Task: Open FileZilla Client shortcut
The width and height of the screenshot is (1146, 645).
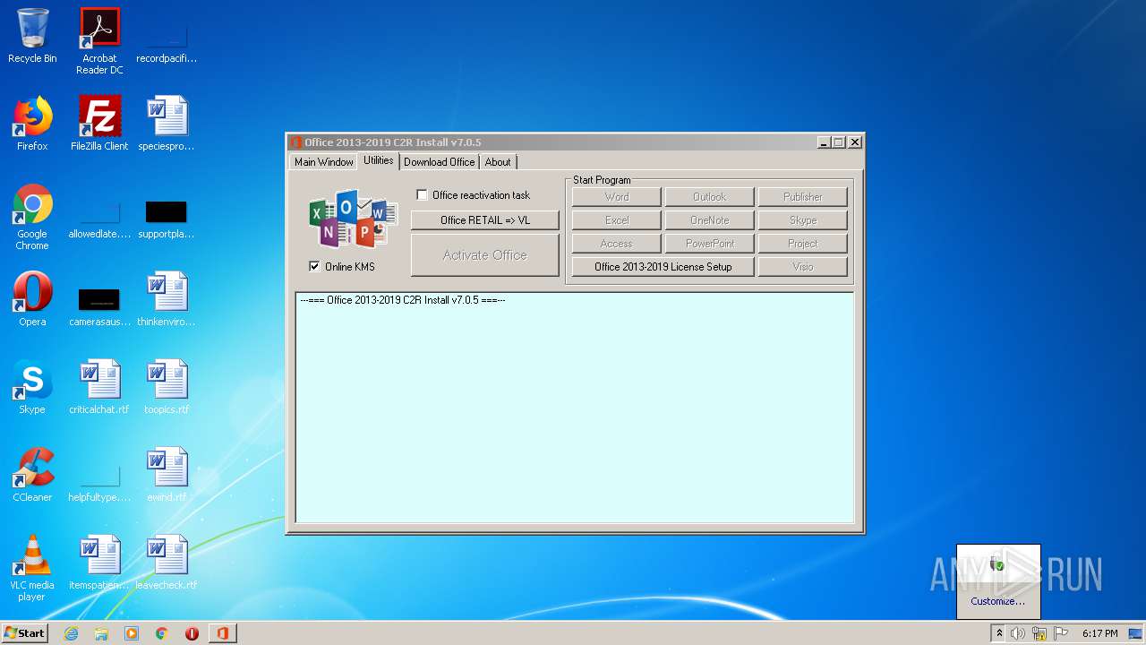Action: [x=99, y=124]
